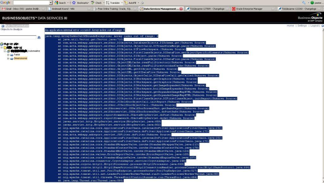The width and height of the screenshot is (324, 183).
Task: Click the Auto Documentation heading
Action: (x=17, y=26)
